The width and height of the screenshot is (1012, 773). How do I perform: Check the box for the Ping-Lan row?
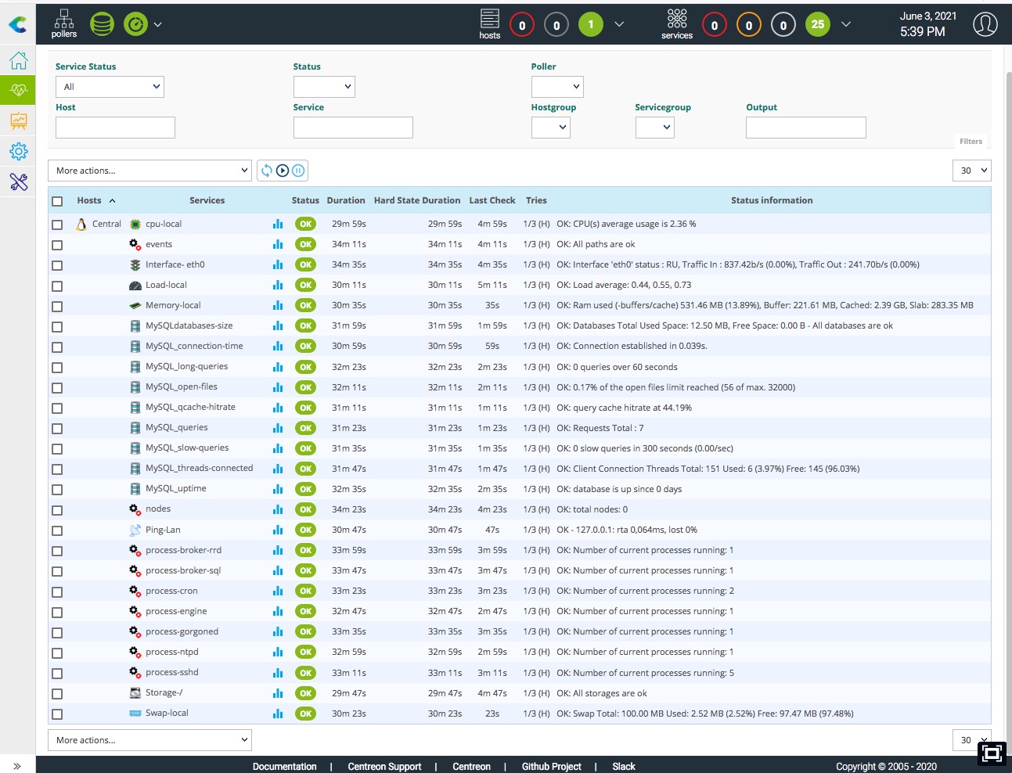pos(57,530)
